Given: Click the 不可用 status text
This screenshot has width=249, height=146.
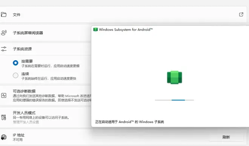Looking at the screenshot, I should [x=18, y=140].
